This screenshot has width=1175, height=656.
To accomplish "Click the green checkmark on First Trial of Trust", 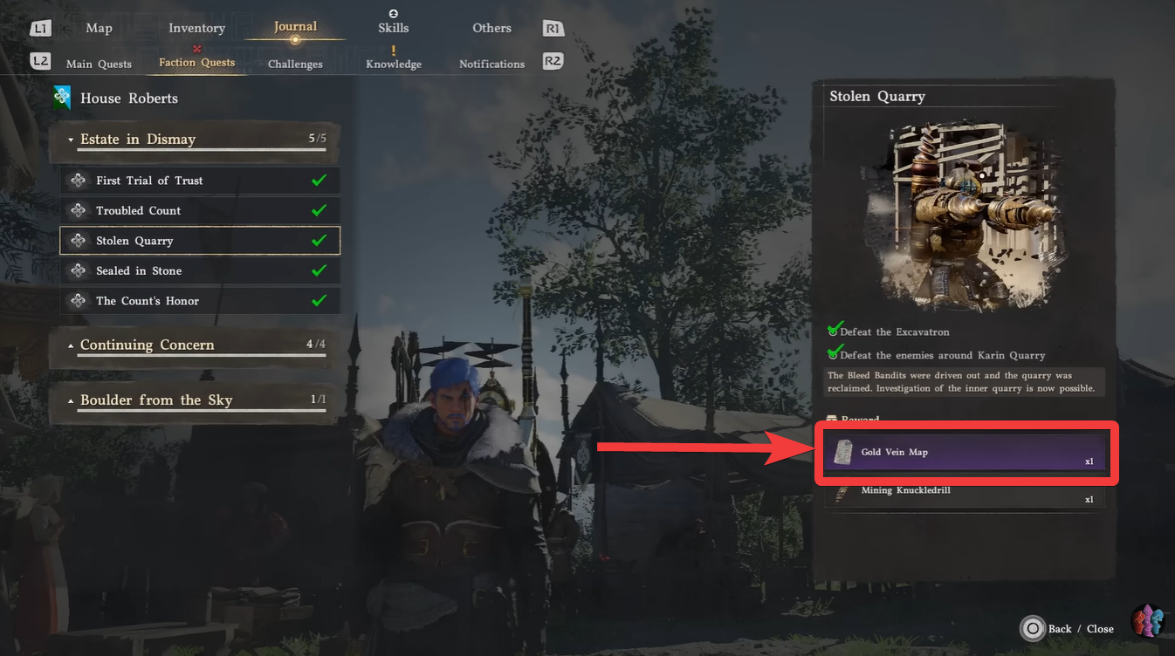I will point(320,180).
